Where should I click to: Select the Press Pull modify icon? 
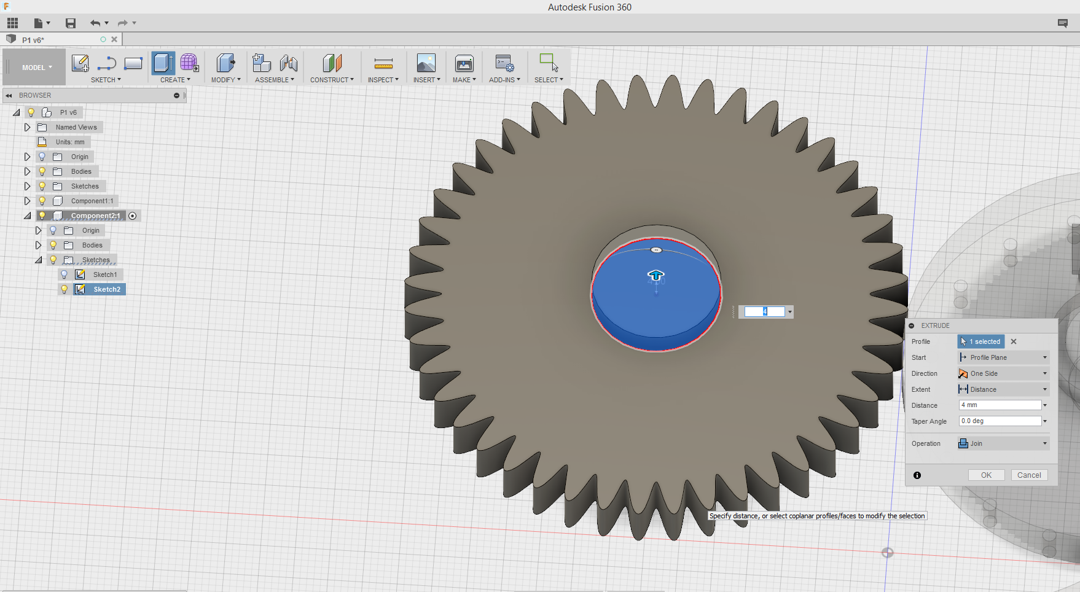click(x=225, y=63)
